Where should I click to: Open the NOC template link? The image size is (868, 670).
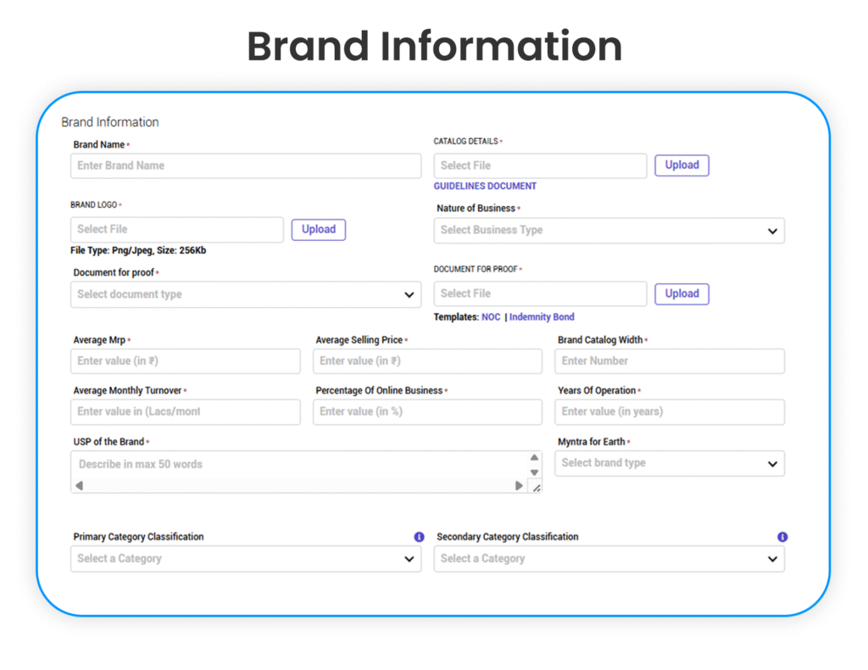point(491,316)
